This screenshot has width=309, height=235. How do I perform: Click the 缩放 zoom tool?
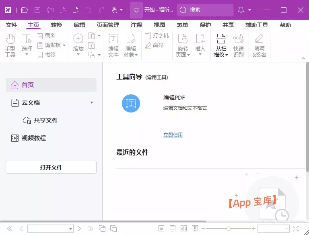[x=78, y=42]
